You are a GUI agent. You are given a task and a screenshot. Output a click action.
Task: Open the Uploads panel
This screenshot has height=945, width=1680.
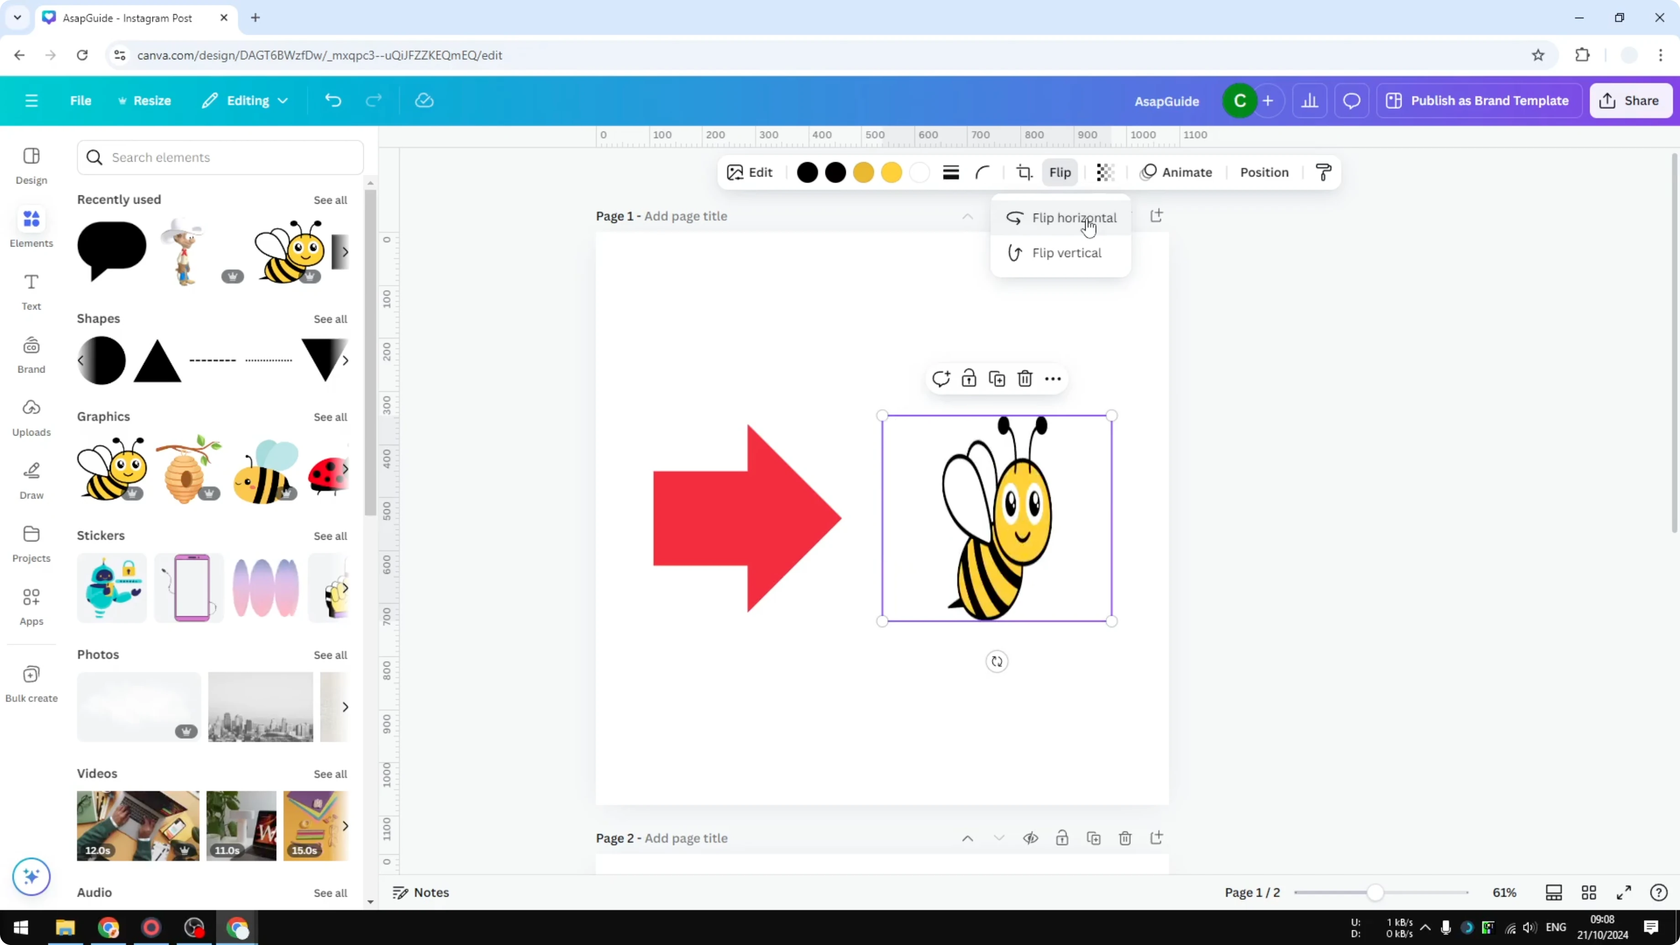click(x=31, y=417)
